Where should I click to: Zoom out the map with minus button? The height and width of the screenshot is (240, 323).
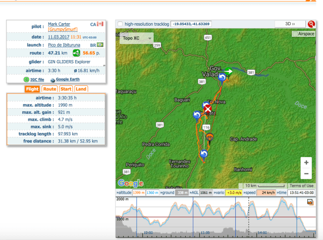pos(306,174)
